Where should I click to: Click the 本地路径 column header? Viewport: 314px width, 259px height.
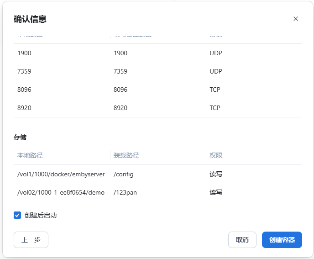pyautogui.click(x=30, y=155)
